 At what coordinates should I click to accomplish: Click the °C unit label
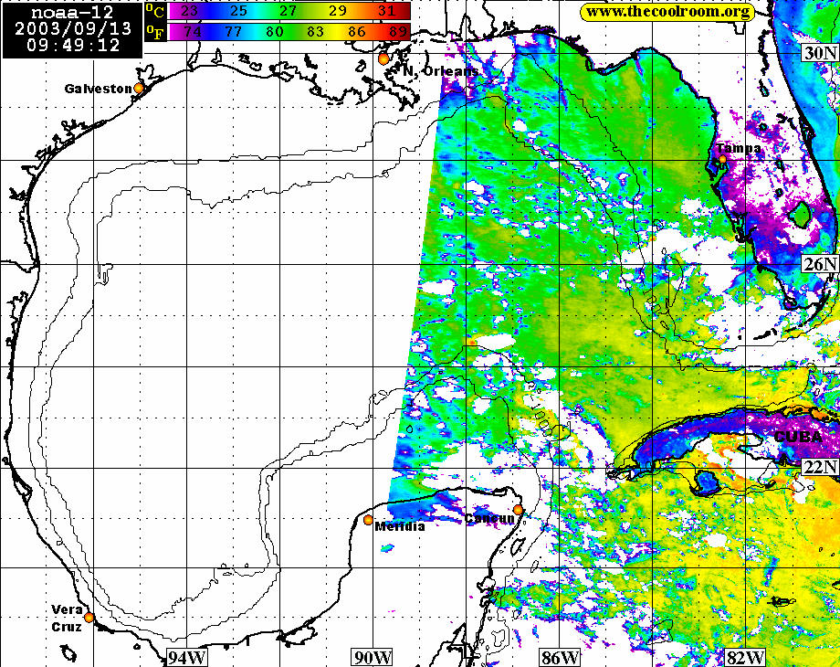pyautogui.click(x=156, y=11)
